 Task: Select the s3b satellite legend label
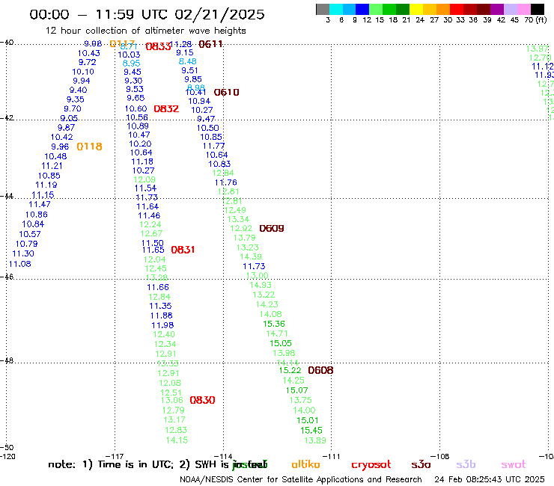[466, 464]
